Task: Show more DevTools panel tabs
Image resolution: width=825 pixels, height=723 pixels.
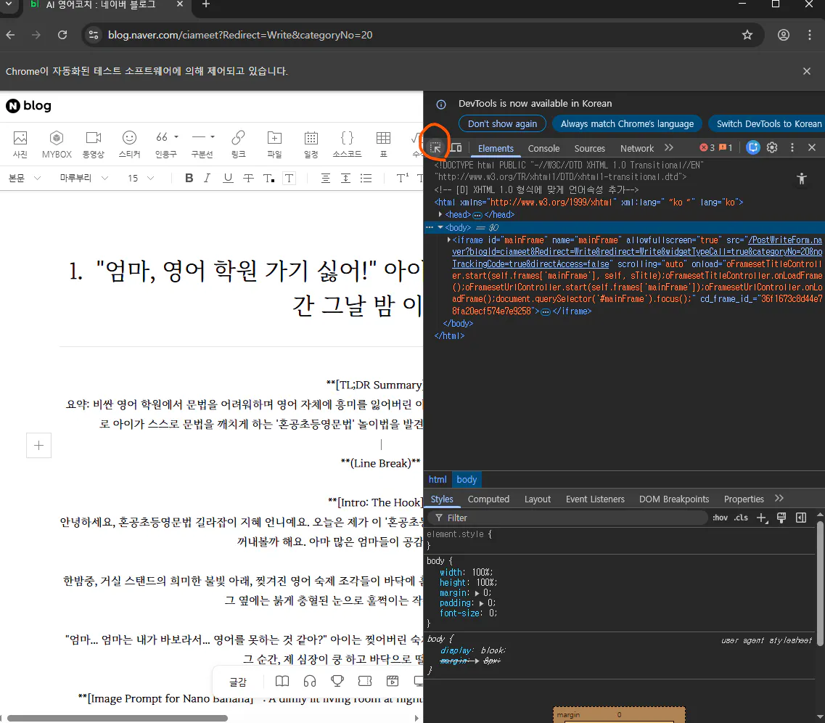Action: click(x=669, y=148)
